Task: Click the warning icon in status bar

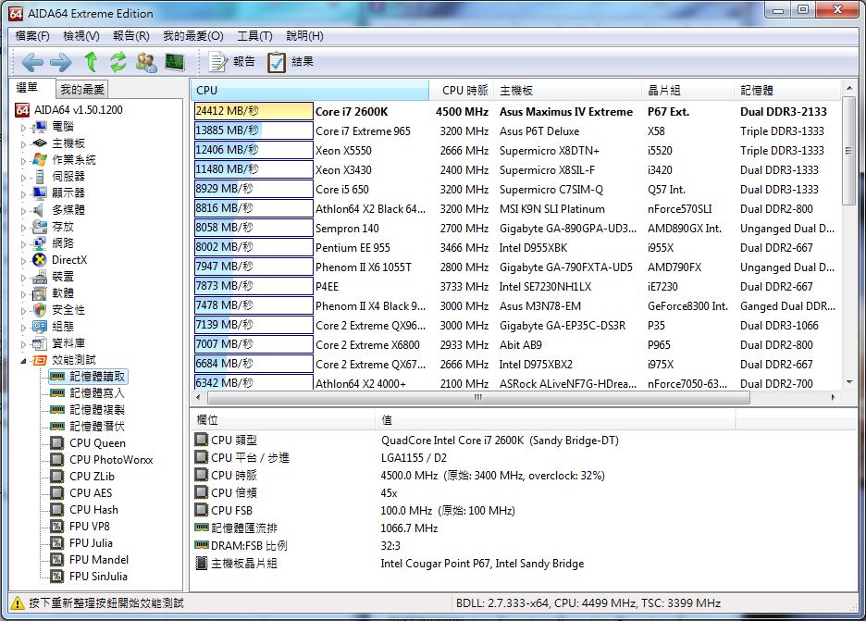Action: pyautogui.click(x=18, y=603)
